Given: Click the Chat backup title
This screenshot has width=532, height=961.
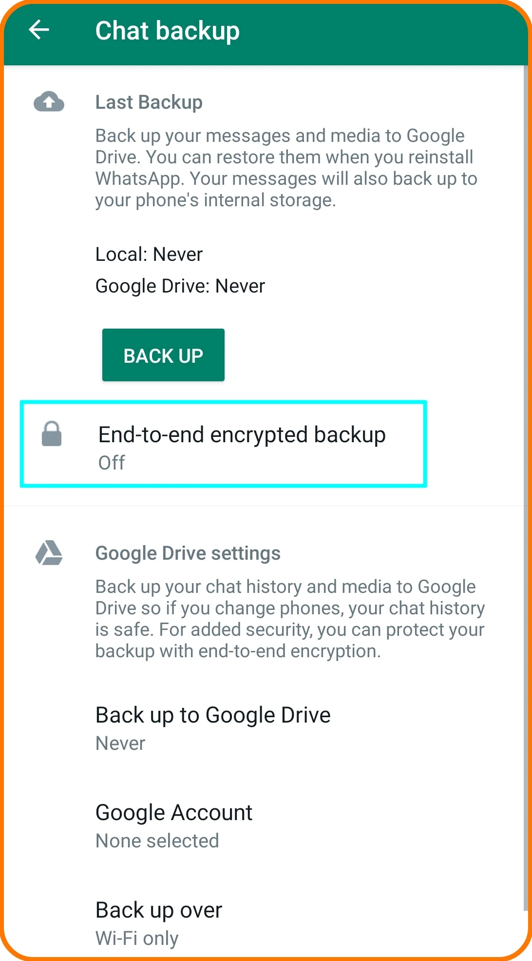Looking at the screenshot, I should point(168,31).
